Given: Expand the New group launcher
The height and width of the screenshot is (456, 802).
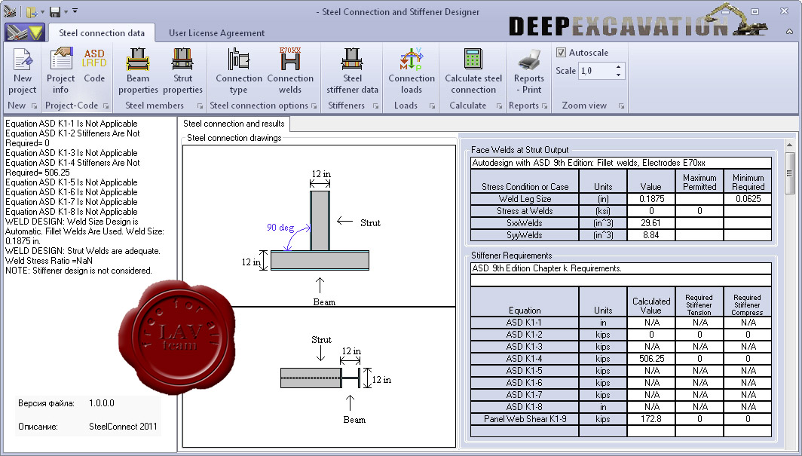Looking at the screenshot, I should click(34, 106).
